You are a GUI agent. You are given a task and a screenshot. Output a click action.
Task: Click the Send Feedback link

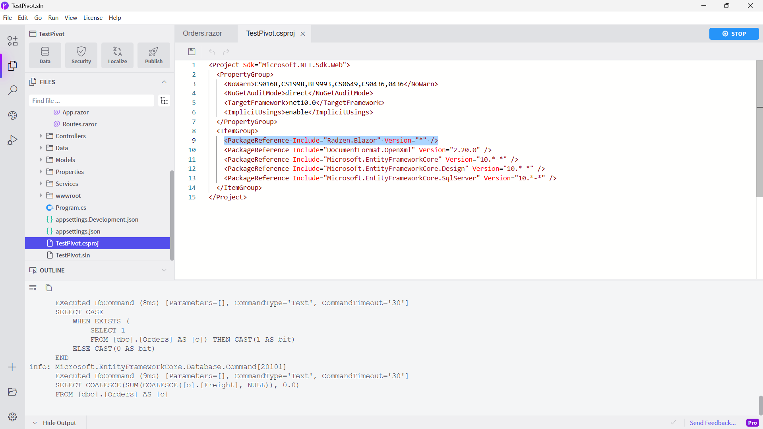click(x=713, y=423)
